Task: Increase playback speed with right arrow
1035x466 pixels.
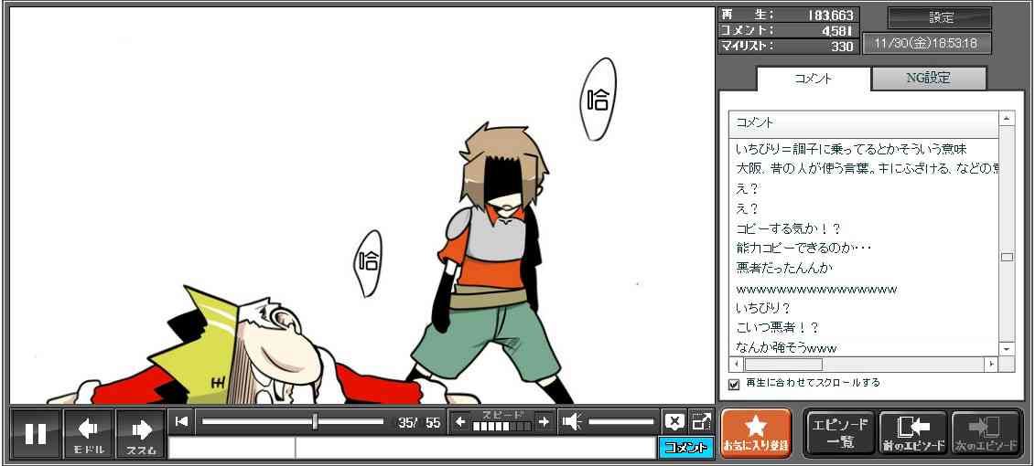Action: click(544, 421)
